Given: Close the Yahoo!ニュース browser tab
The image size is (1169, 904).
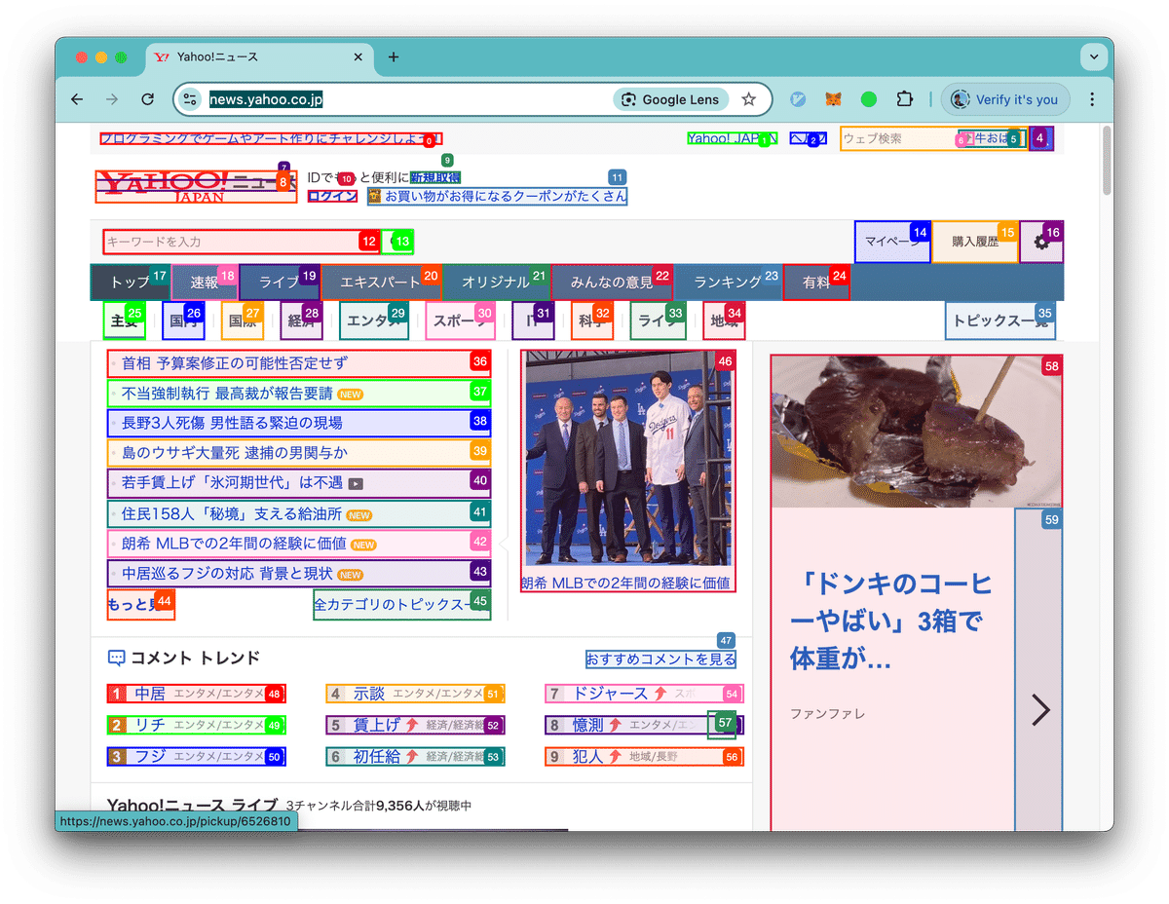Looking at the screenshot, I should [358, 57].
